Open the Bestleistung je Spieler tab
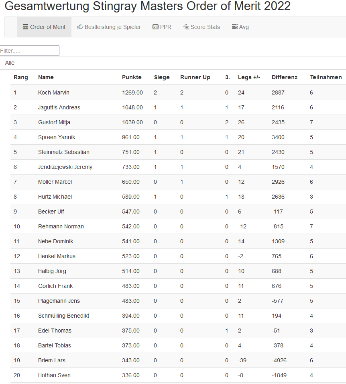Image resolution: width=346 pixels, height=384 pixels. [112, 27]
